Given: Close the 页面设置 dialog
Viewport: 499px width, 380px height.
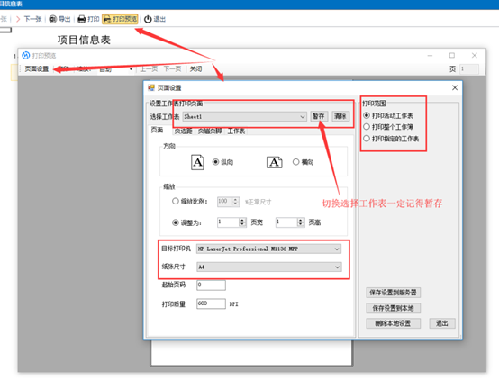Looking at the screenshot, I should point(455,88).
